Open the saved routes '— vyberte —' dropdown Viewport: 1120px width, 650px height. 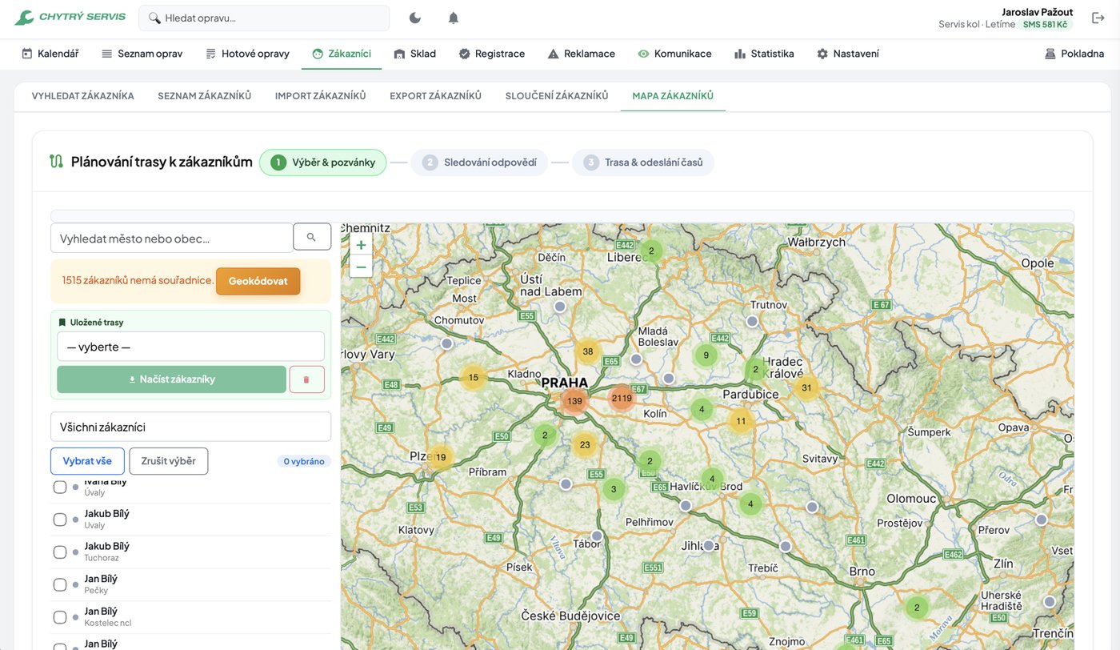tap(190, 347)
